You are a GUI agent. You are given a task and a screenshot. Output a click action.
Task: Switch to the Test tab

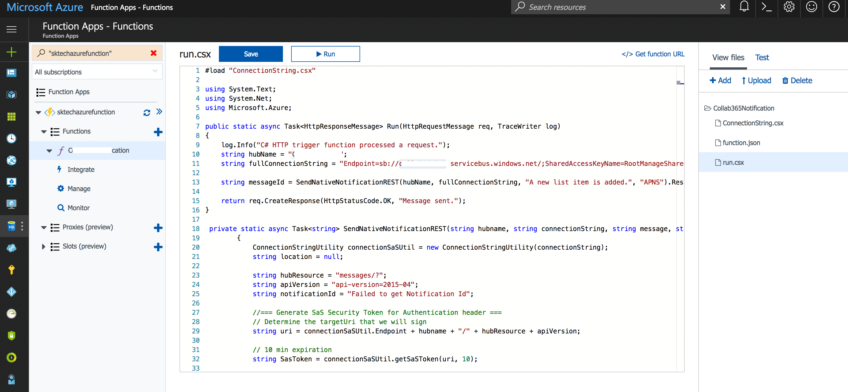point(762,57)
